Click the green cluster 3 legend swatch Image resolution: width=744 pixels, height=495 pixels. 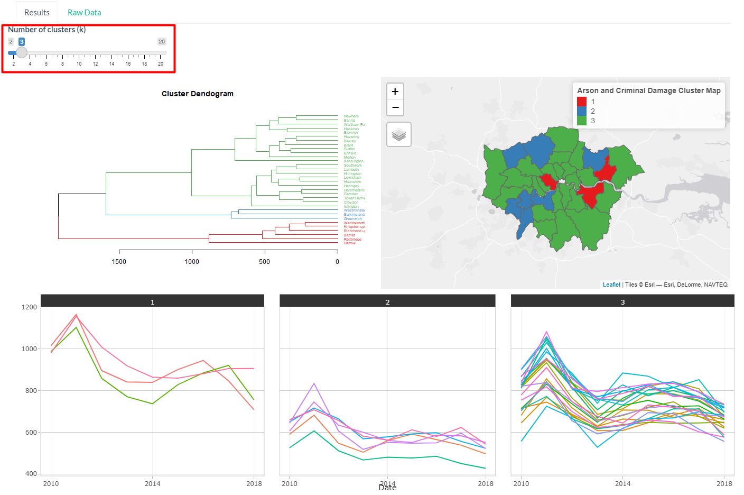pos(582,121)
